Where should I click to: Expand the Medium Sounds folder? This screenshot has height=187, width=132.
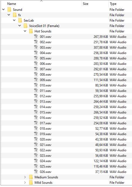(25, 177)
